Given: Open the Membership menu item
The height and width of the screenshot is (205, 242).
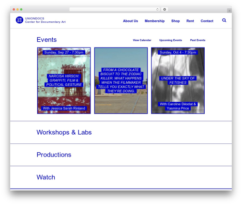Looking at the screenshot, I should click(x=154, y=21).
